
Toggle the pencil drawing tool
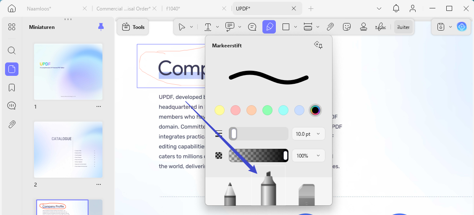269,27
